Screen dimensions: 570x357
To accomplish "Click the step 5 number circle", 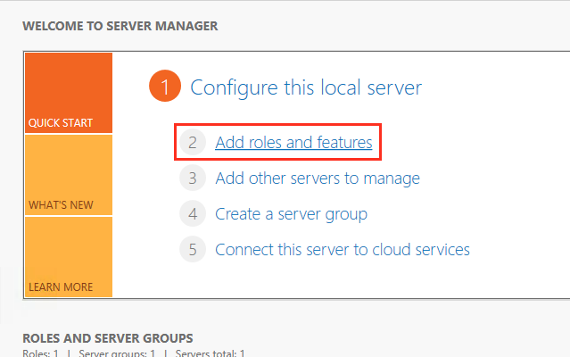I will pos(193,249).
